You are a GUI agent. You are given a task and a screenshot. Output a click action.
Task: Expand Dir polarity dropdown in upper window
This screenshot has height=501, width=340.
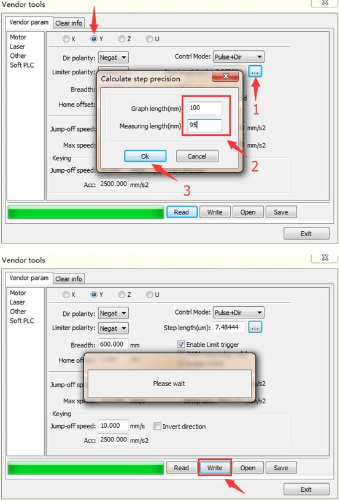113,58
